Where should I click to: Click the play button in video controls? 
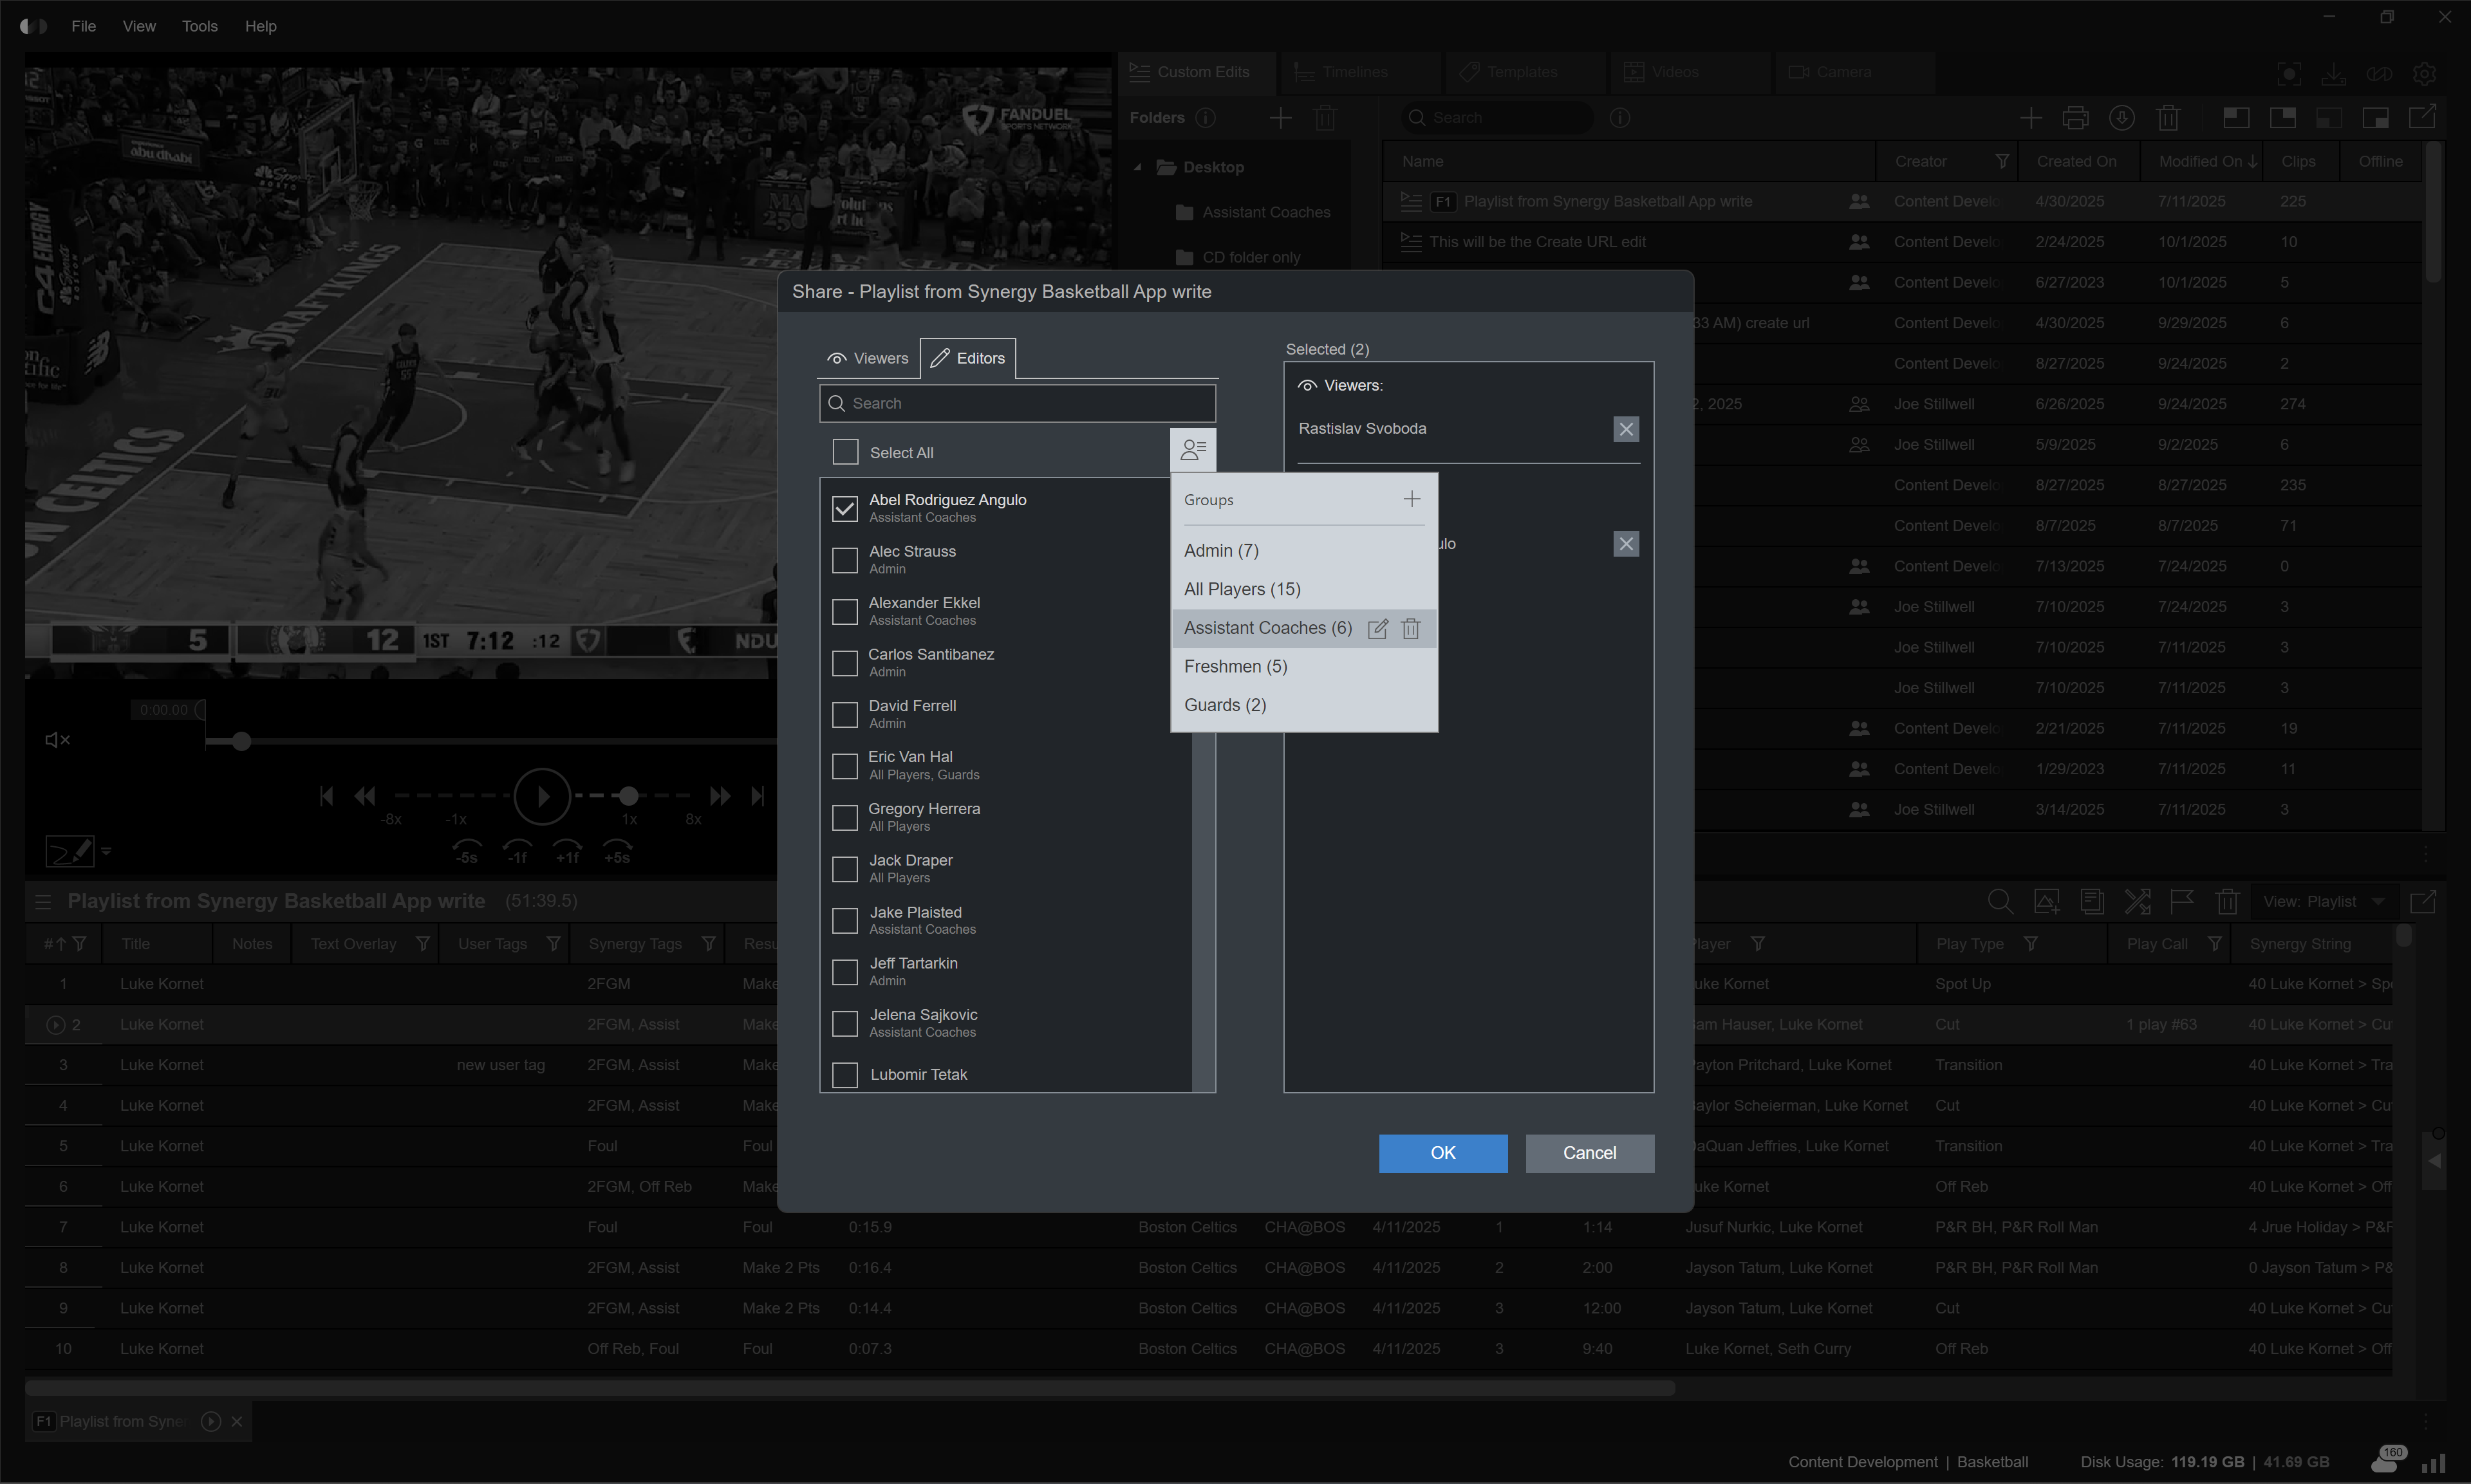pos(542,796)
